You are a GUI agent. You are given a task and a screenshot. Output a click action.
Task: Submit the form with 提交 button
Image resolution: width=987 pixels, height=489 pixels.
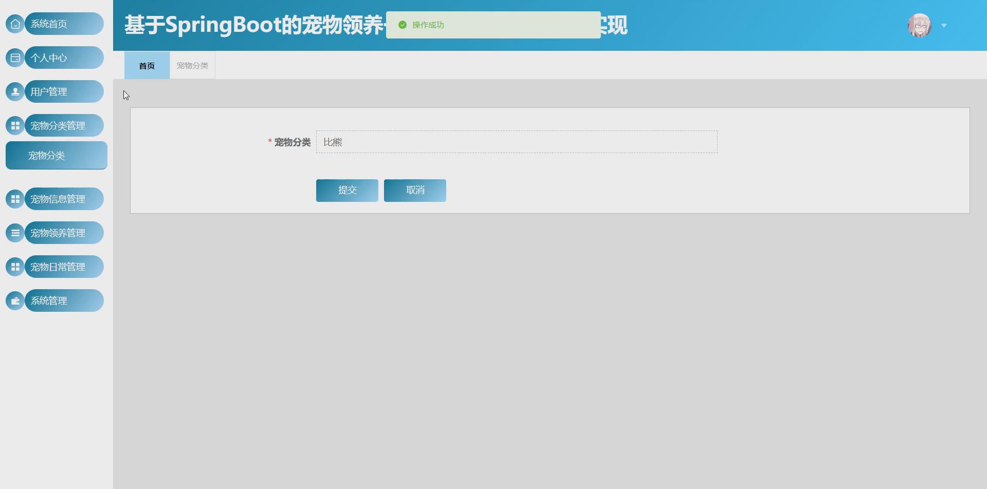tap(347, 190)
